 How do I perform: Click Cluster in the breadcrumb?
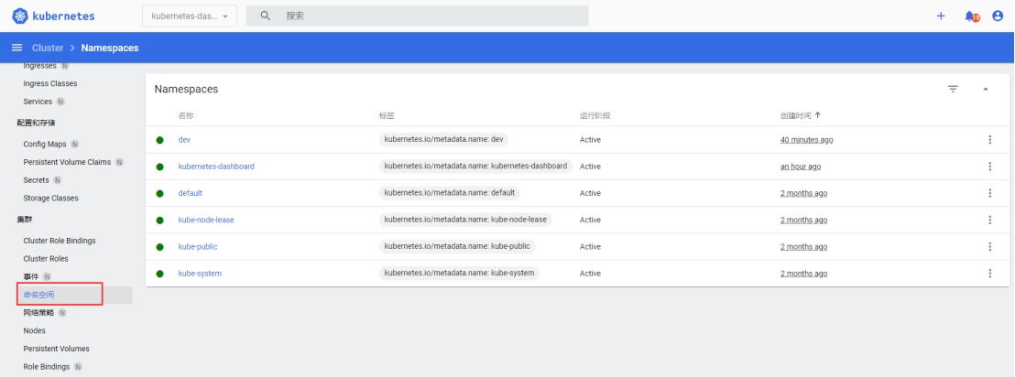click(x=48, y=48)
